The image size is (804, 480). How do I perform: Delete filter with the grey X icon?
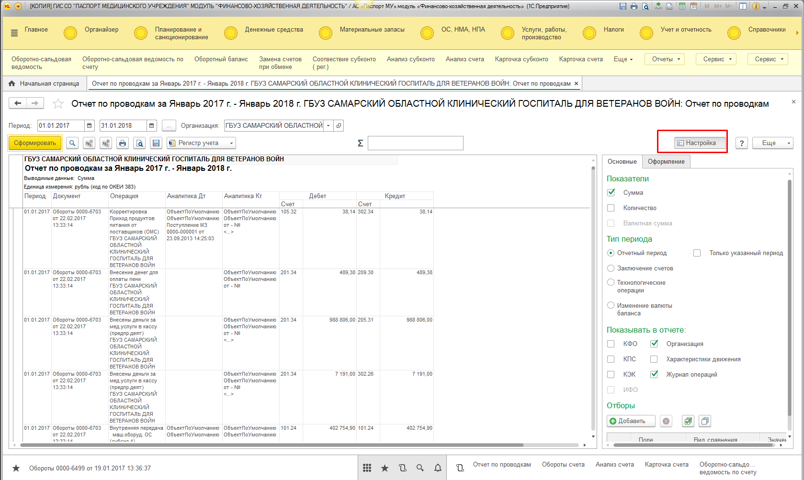(x=666, y=421)
